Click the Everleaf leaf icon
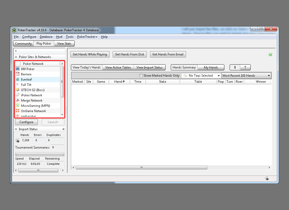Screen dimensions: 289x210 pos(18,79)
